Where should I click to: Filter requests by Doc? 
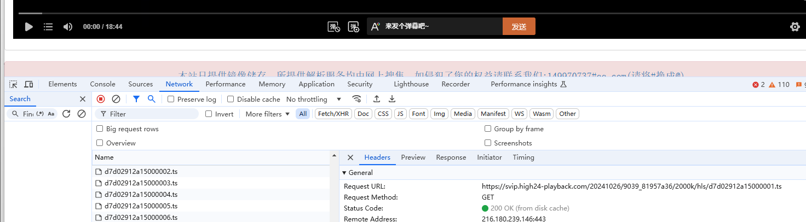(x=364, y=114)
